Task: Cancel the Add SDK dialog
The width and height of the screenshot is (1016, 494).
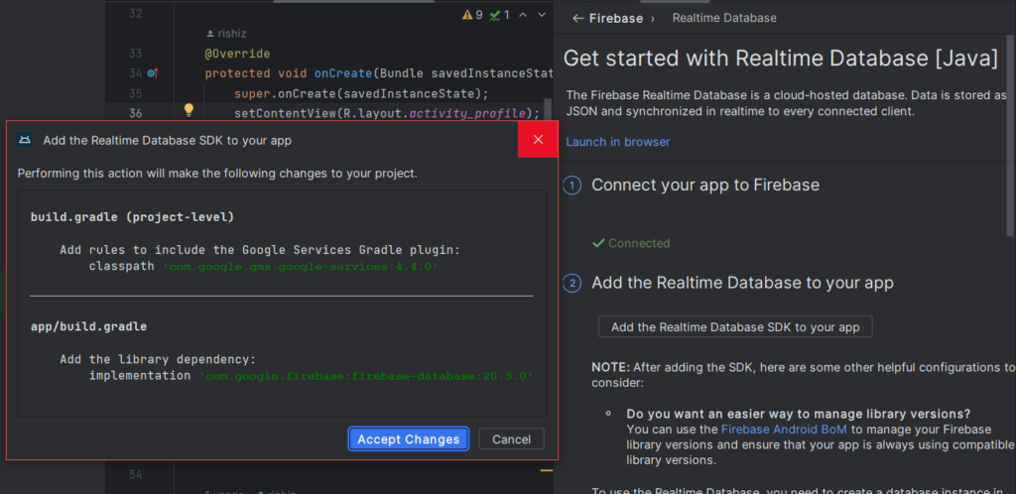Action: tap(511, 438)
